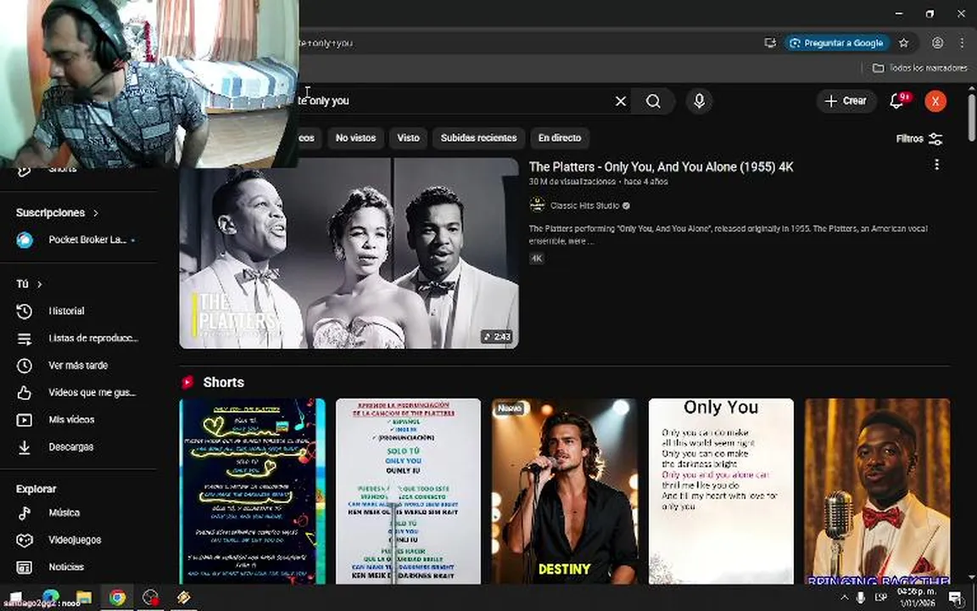Bookmark this page with the star icon
This screenshot has height=611, width=977.
click(903, 43)
